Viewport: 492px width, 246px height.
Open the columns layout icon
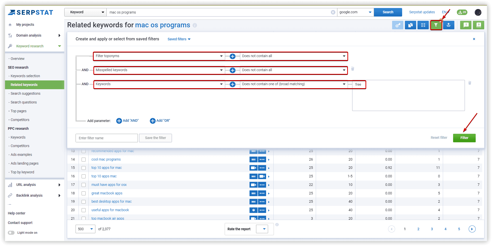pos(423,25)
